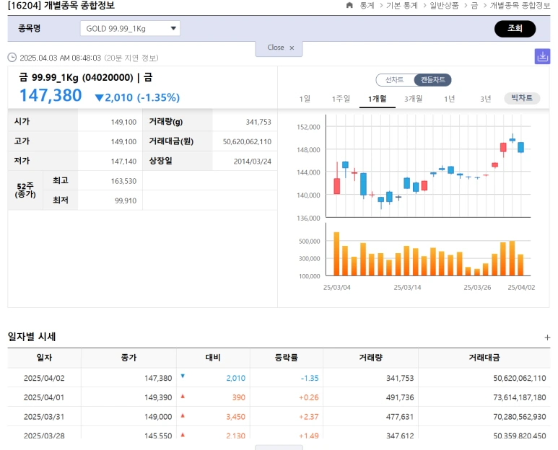
Task: Select the 3년 period tab
Action: (x=485, y=99)
